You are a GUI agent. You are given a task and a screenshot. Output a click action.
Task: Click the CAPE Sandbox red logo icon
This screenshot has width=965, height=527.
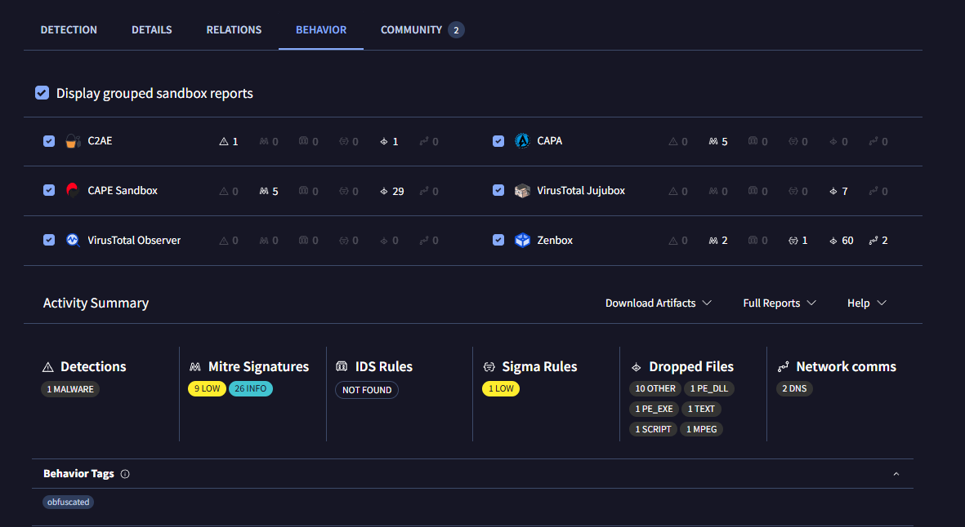pos(73,190)
